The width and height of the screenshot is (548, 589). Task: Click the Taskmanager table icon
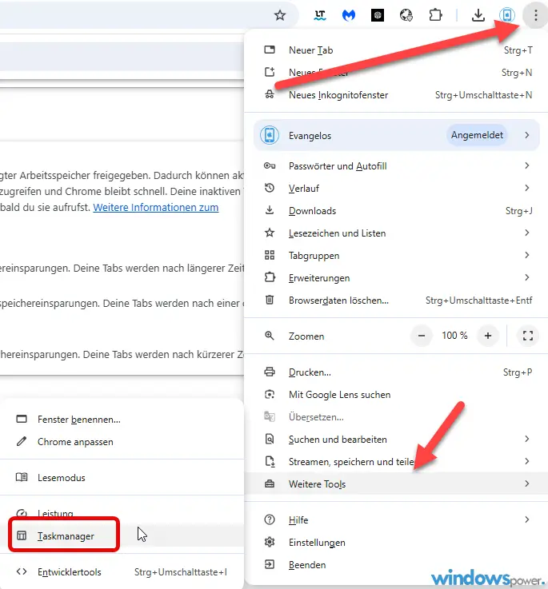[22, 535]
